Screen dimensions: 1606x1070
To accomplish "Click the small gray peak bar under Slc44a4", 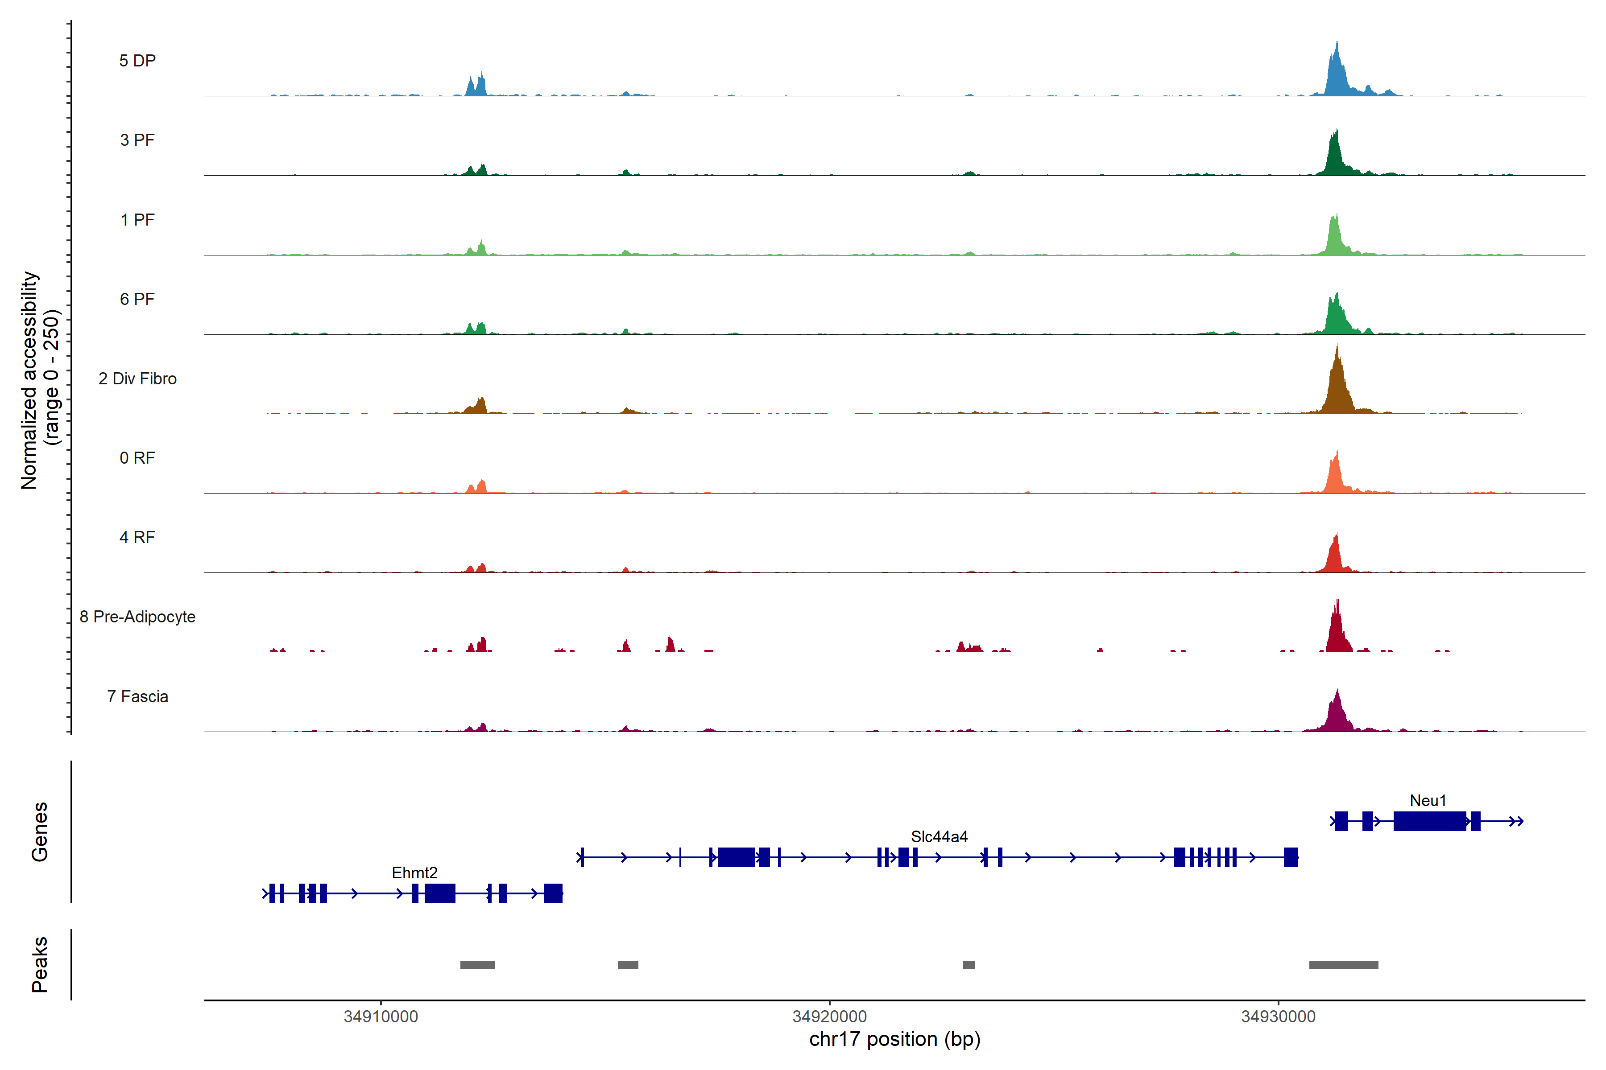I will pos(968,964).
